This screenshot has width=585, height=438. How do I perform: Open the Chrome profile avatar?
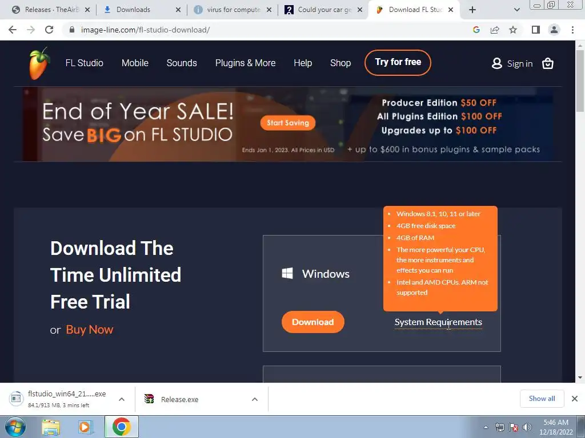click(x=554, y=30)
